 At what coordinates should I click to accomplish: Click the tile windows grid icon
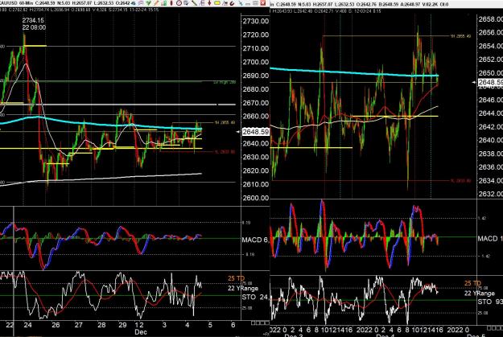click(255, 3)
